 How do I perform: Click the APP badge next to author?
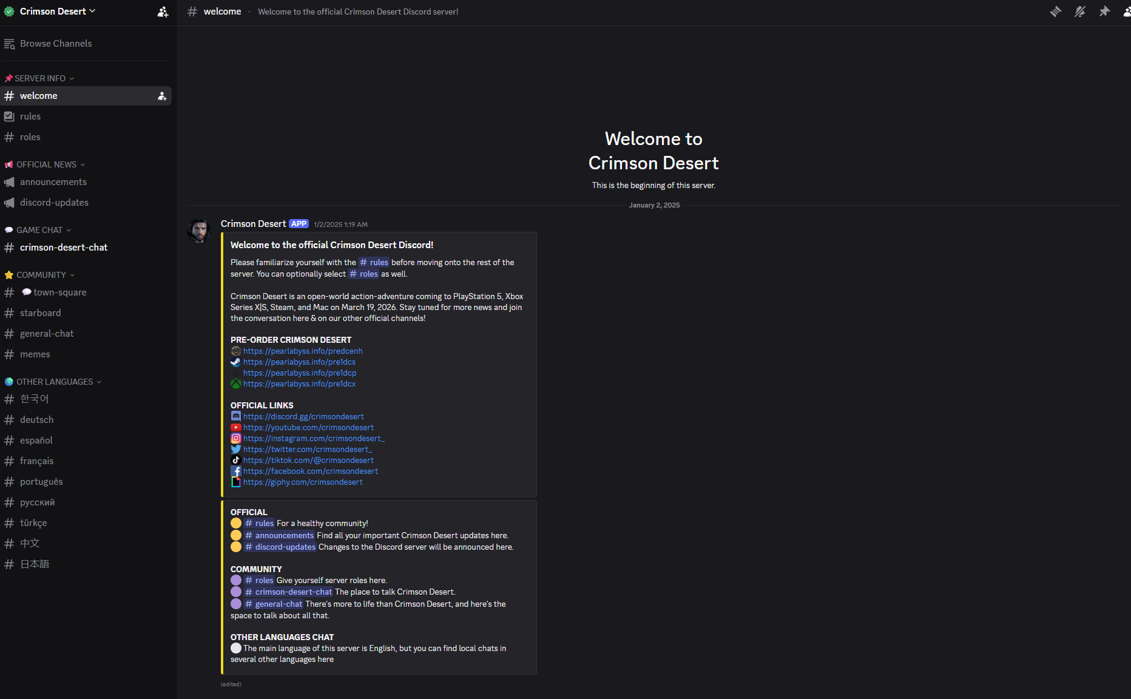pos(299,224)
